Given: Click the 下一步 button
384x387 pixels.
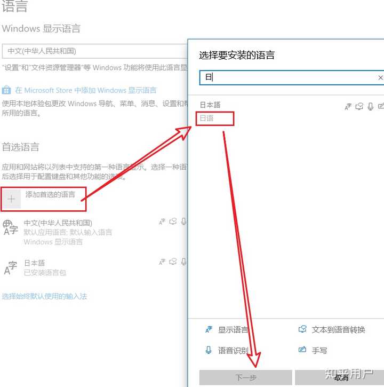Looking at the screenshot, I should click(x=246, y=377).
